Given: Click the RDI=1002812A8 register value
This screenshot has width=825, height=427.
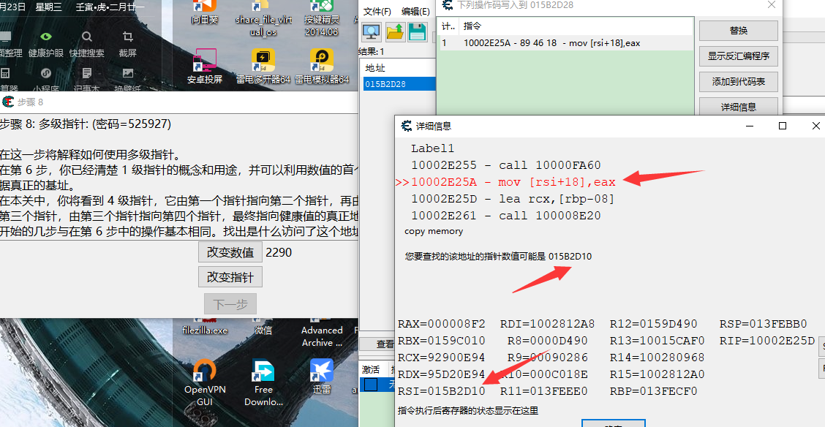Looking at the screenshot, I should click(x=547, y=324).
